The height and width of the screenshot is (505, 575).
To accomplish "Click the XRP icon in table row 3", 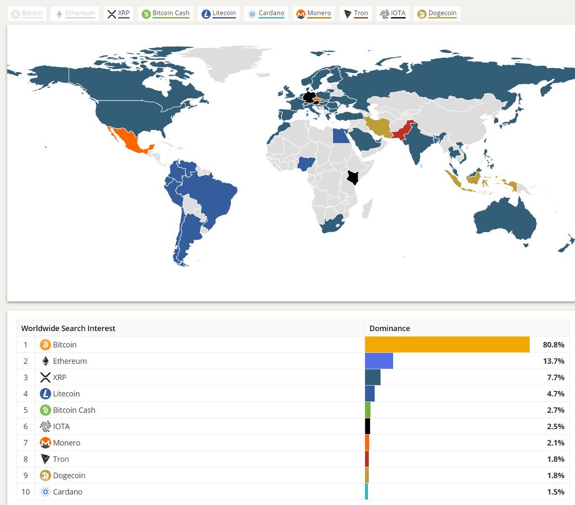I will 45,377.
